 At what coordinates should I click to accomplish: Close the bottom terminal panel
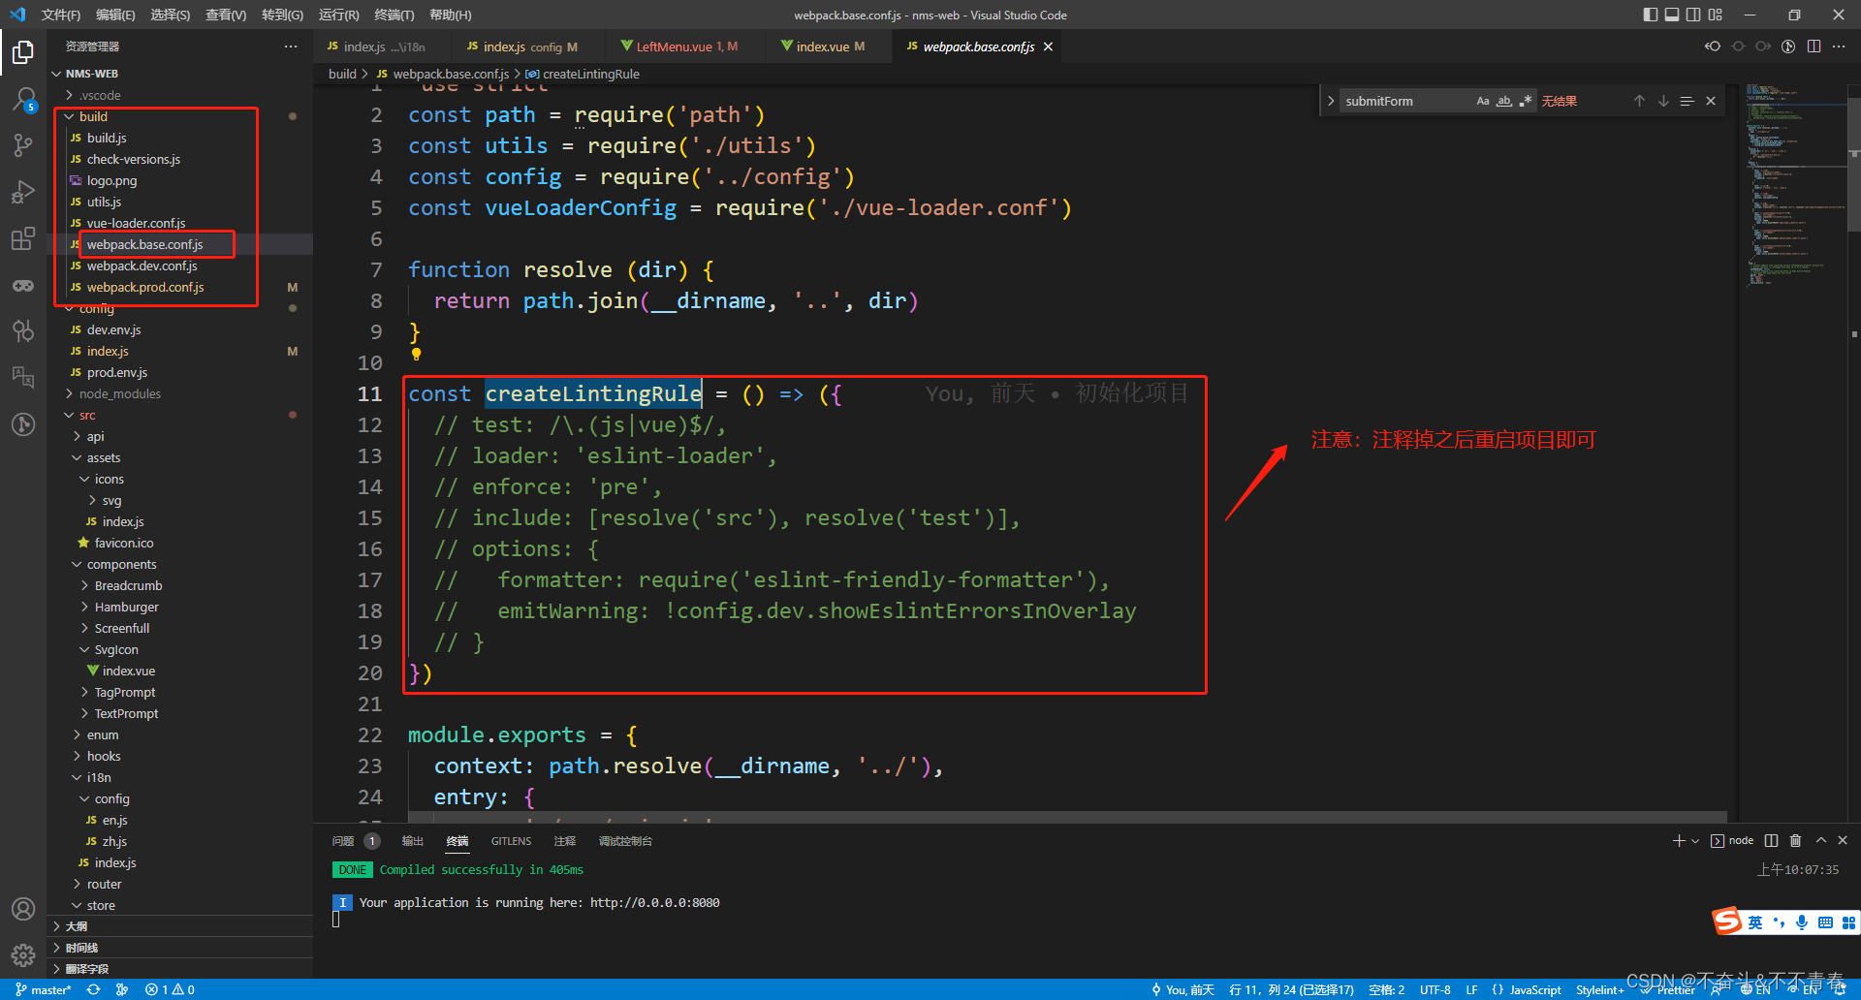point(1843,841)
